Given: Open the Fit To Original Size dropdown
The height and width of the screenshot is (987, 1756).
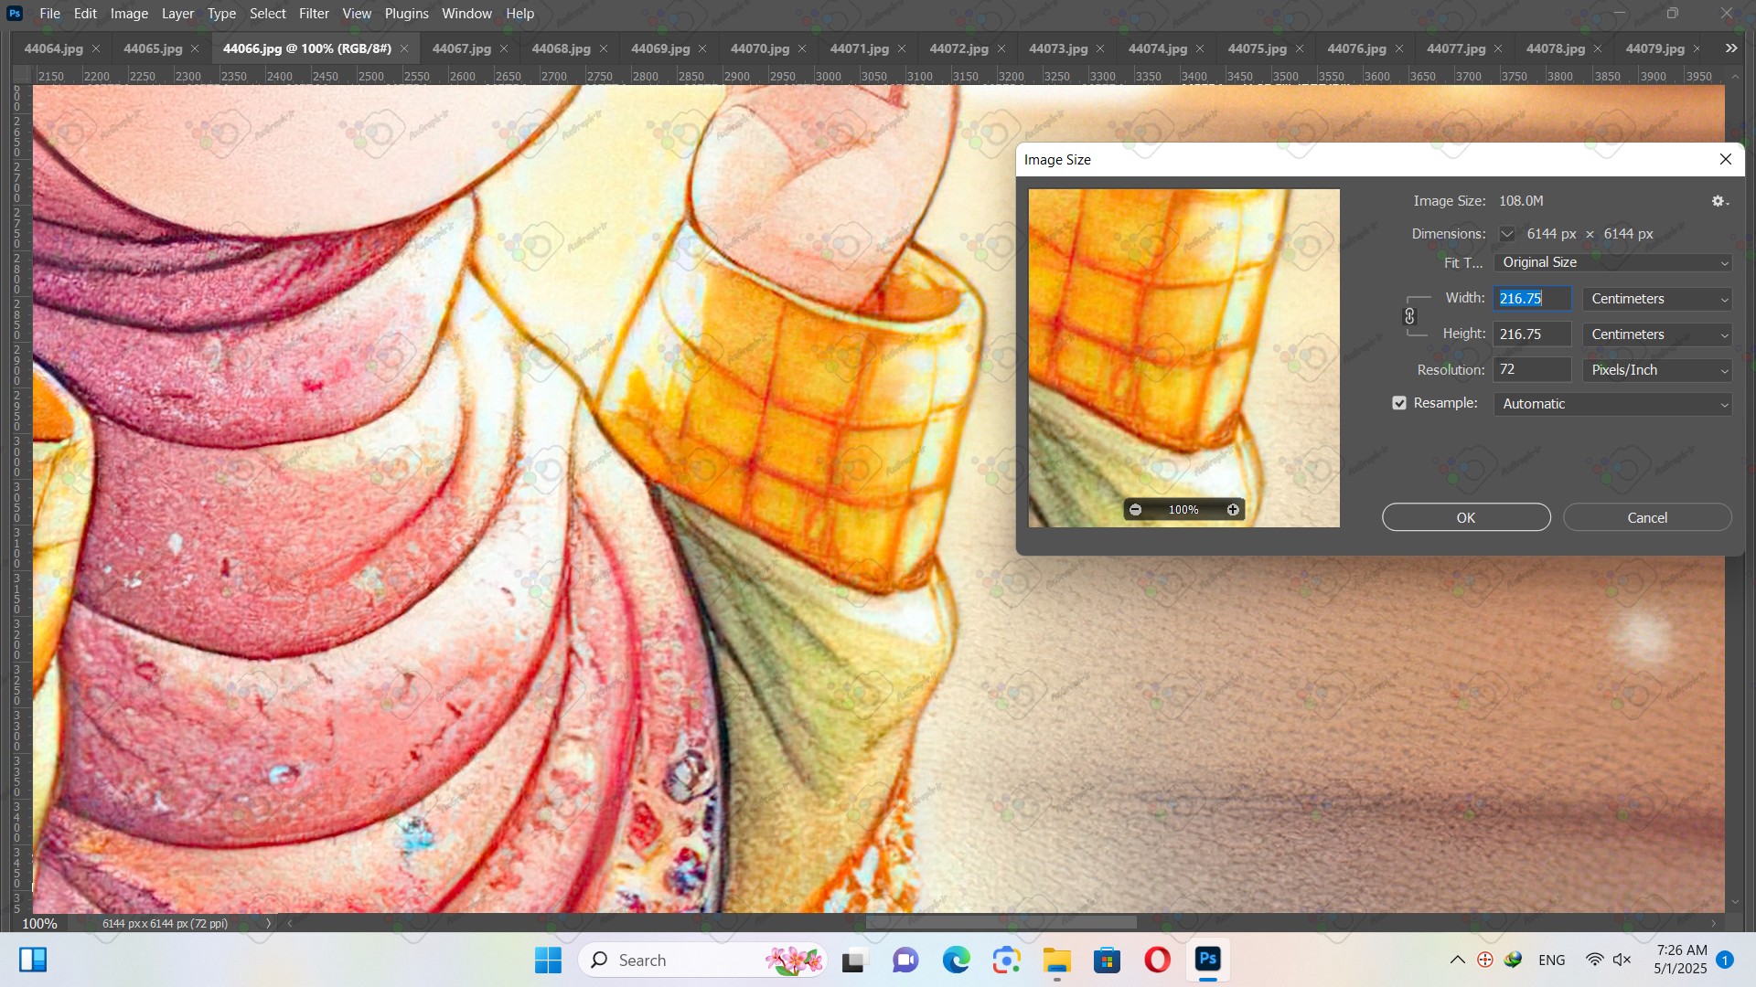Looking at the screenshot, I should [1613, 262].
